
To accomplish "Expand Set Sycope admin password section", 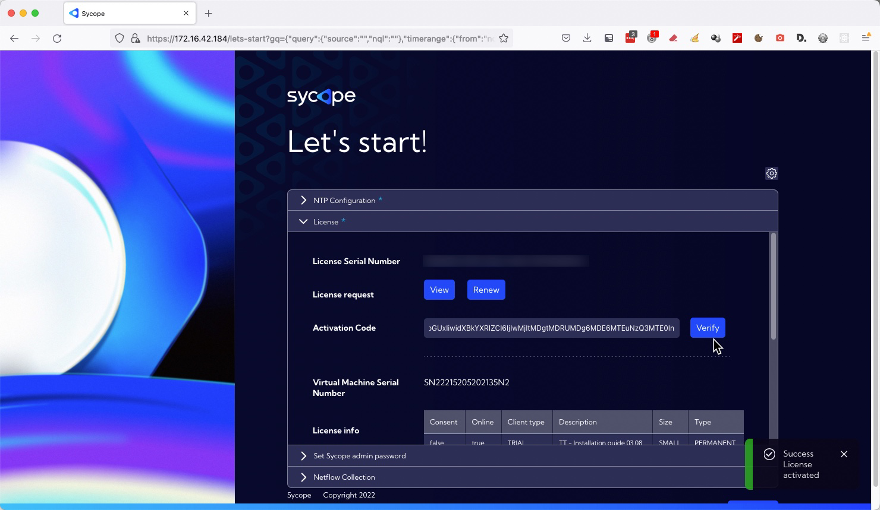I will (x=517, y=456).
